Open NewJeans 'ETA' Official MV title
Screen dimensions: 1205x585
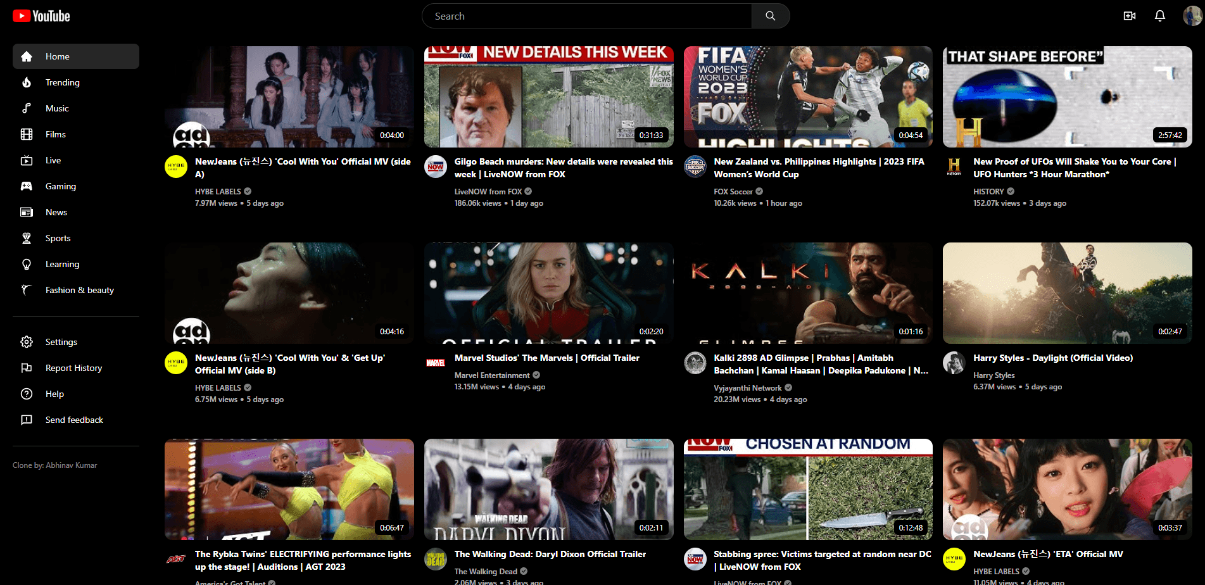click(1048, 554)
